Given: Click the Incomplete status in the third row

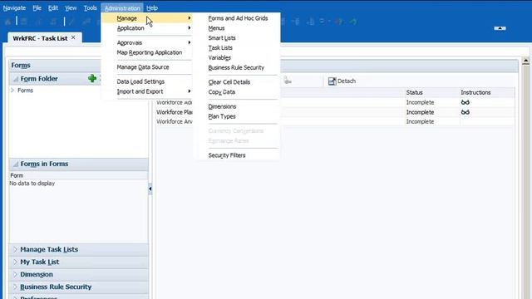Looking at the screenshot, I should click(x=420, y=121).
